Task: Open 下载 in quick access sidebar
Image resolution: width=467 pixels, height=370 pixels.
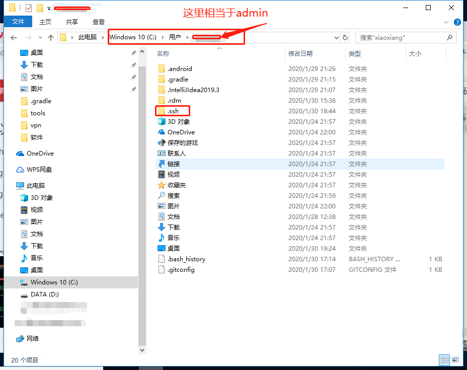Action: pos(36,64)
